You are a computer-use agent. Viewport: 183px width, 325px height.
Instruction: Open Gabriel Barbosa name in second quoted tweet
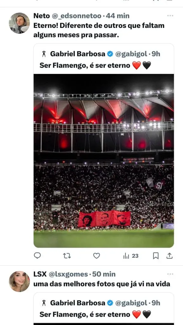(78, 303)
